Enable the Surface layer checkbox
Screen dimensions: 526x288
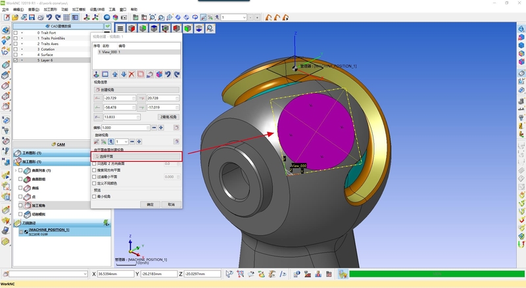tap(16, 55)
